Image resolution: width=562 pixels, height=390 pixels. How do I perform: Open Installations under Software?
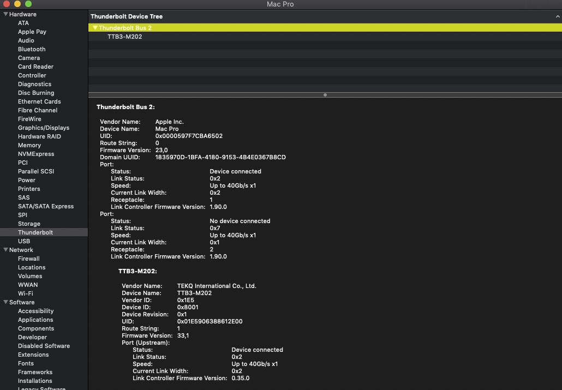[35, 381]
